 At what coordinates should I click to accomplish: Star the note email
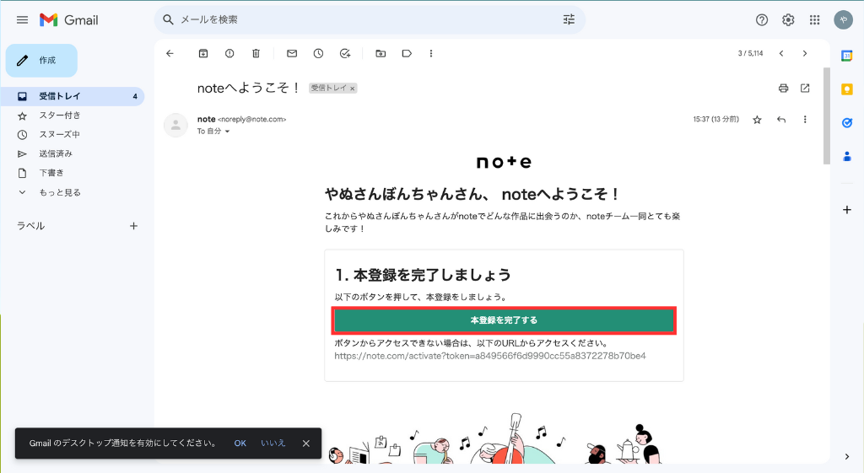click(x=757, y=120)
